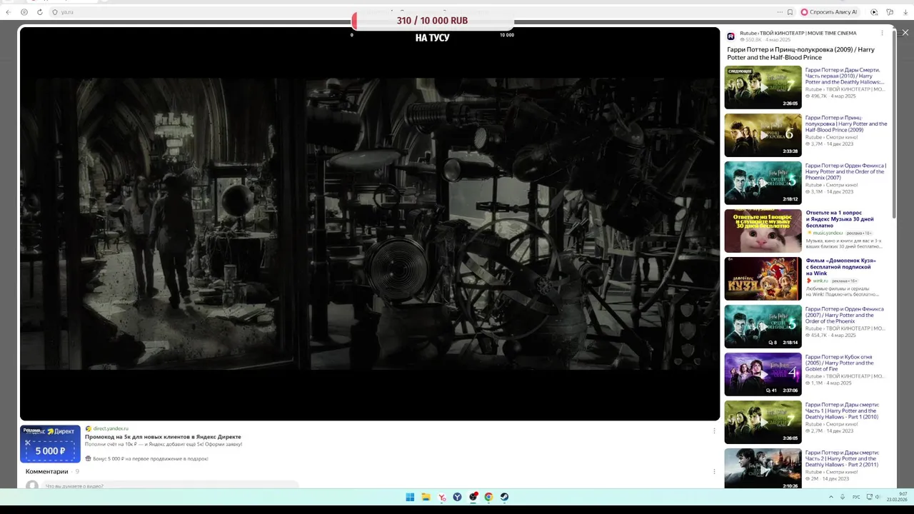
Task: Open Гарри Поттер и Принц-полукровка (2009) title
Action: click(800, 54)
